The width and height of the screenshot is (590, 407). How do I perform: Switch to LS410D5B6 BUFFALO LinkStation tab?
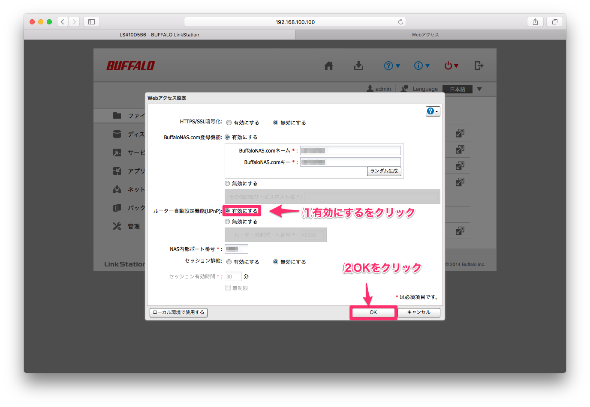coord(160,35)
